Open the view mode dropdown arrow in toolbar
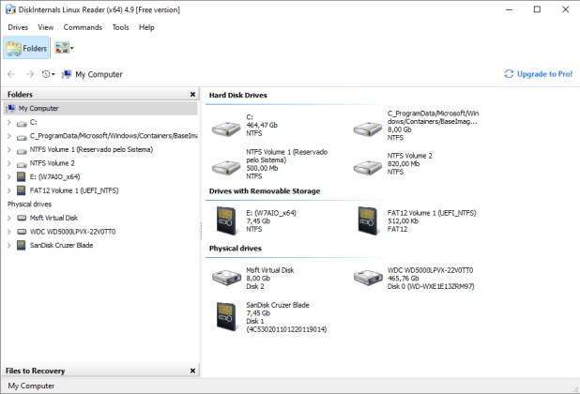580x394 pixels. coord(71,48)
